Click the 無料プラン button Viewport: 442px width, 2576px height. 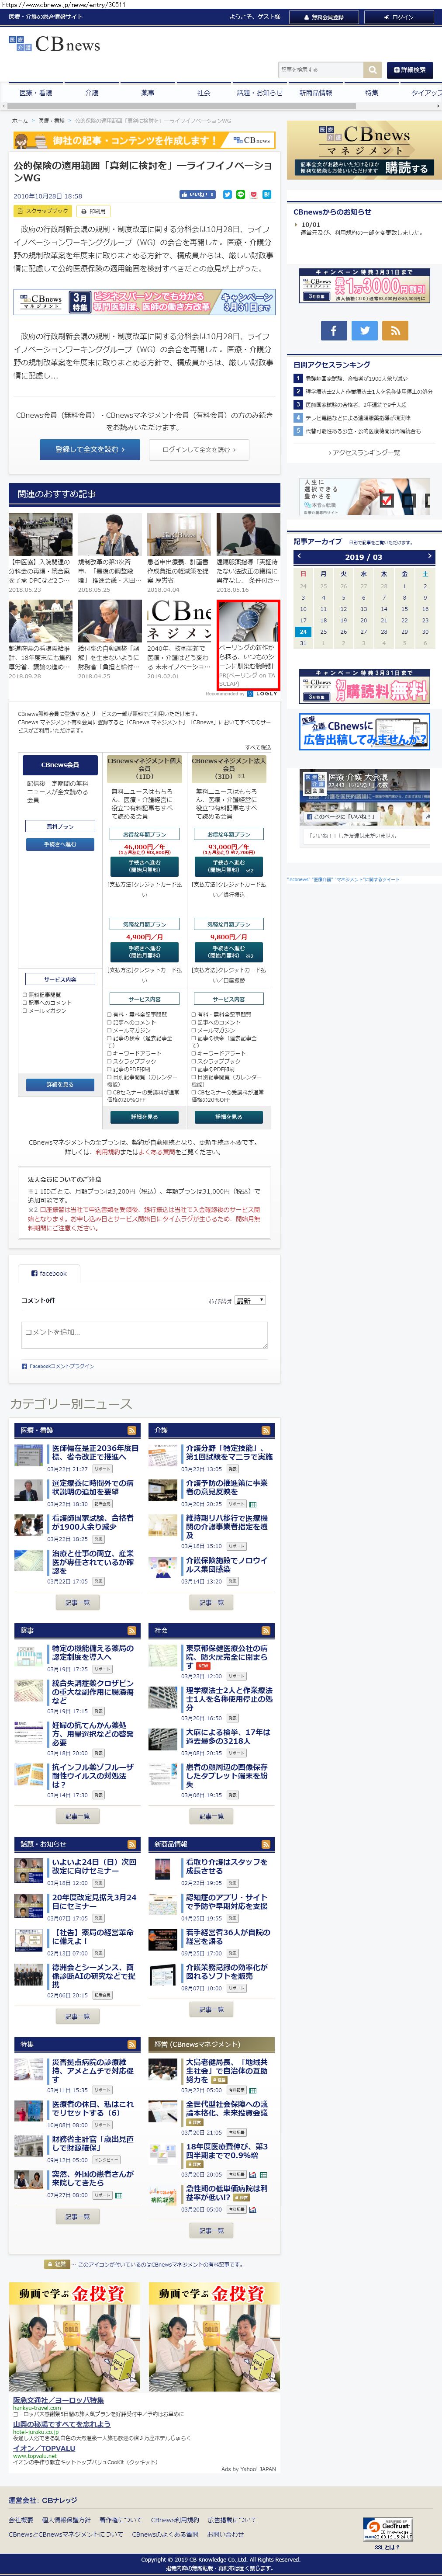60,827
